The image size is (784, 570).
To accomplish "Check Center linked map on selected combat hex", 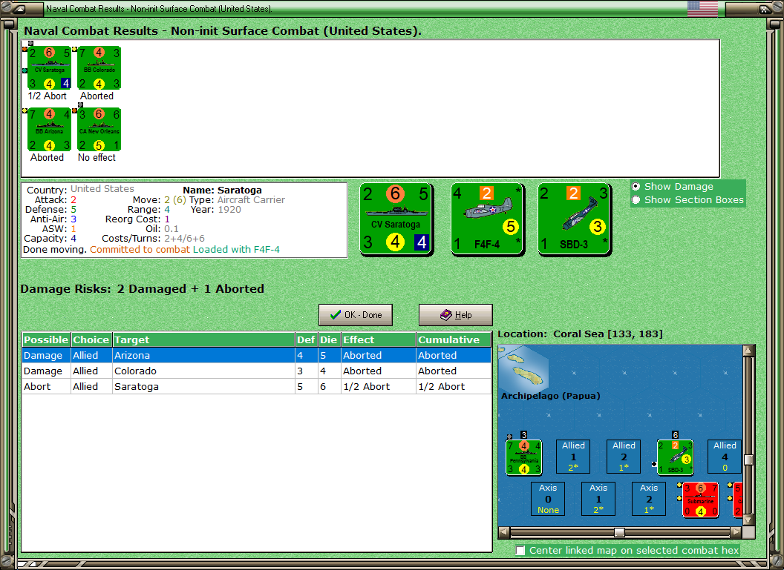I will (x=520, y=550).
